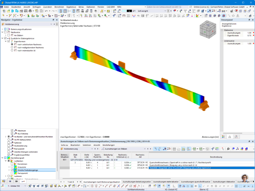Select row SP3100.00 Querkraft in z-Achse

(157, 163)
